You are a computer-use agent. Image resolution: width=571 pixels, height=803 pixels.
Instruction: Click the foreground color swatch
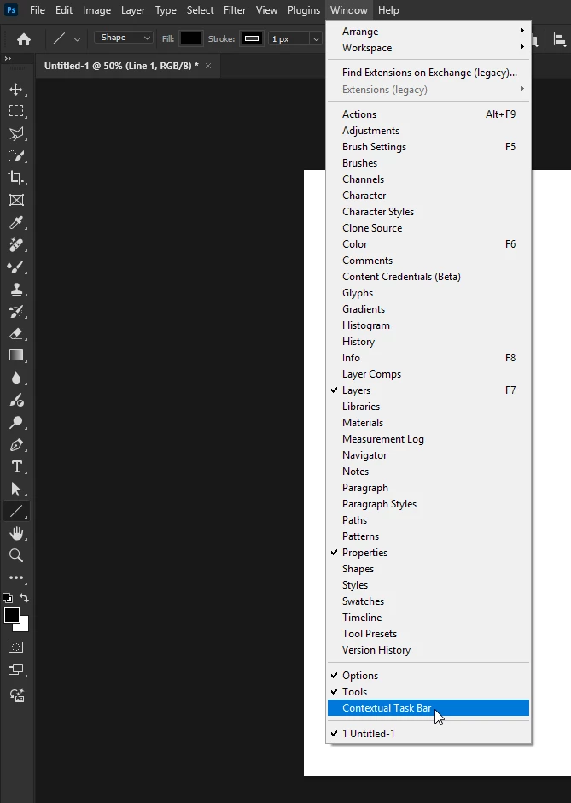12,615
